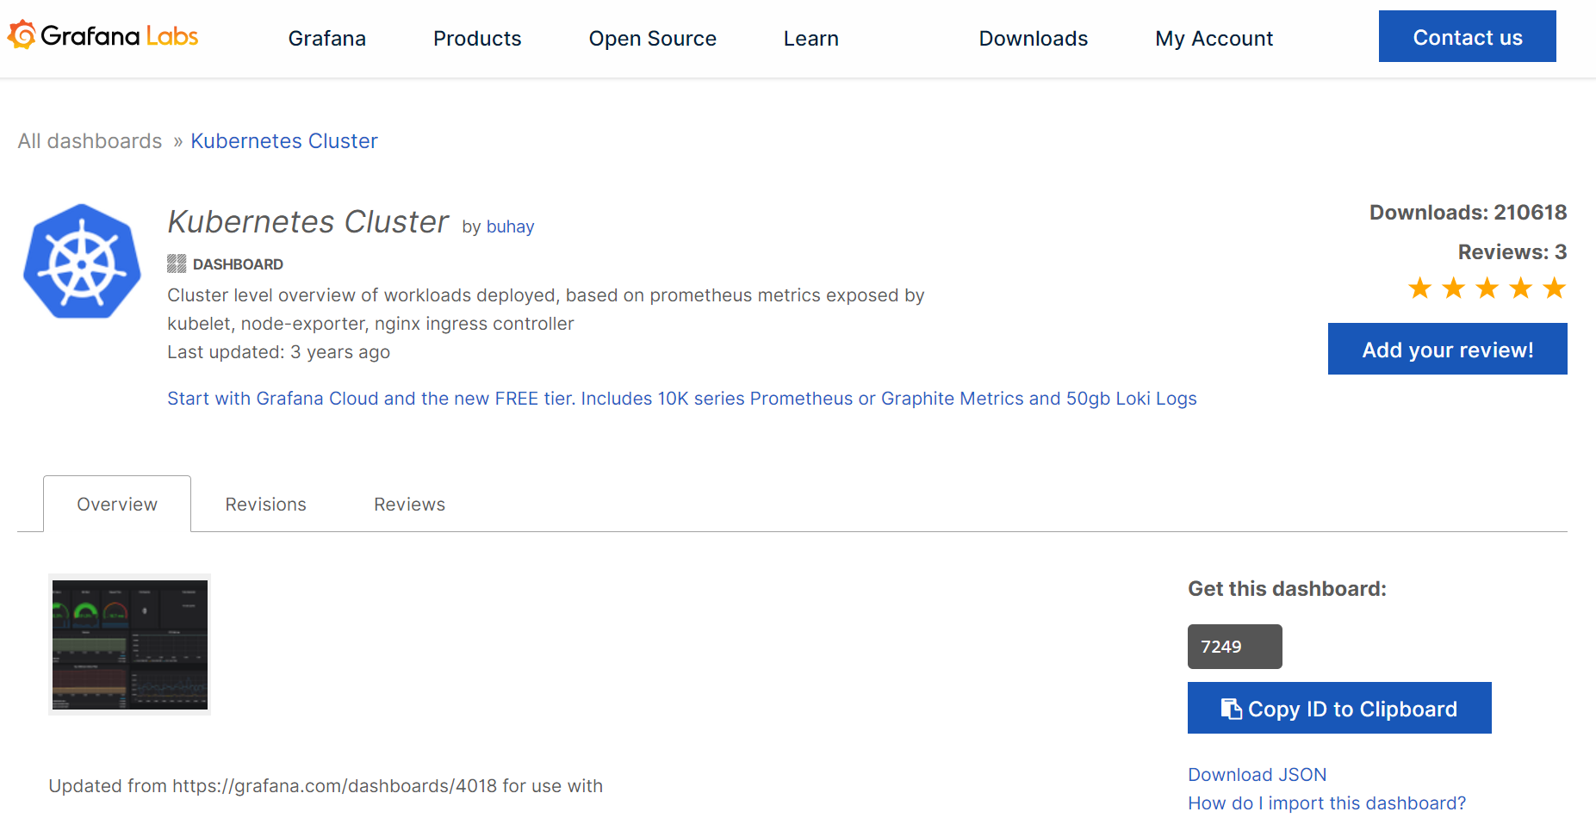
Task: Open the Open Source menu
Action: coord(653,39)
